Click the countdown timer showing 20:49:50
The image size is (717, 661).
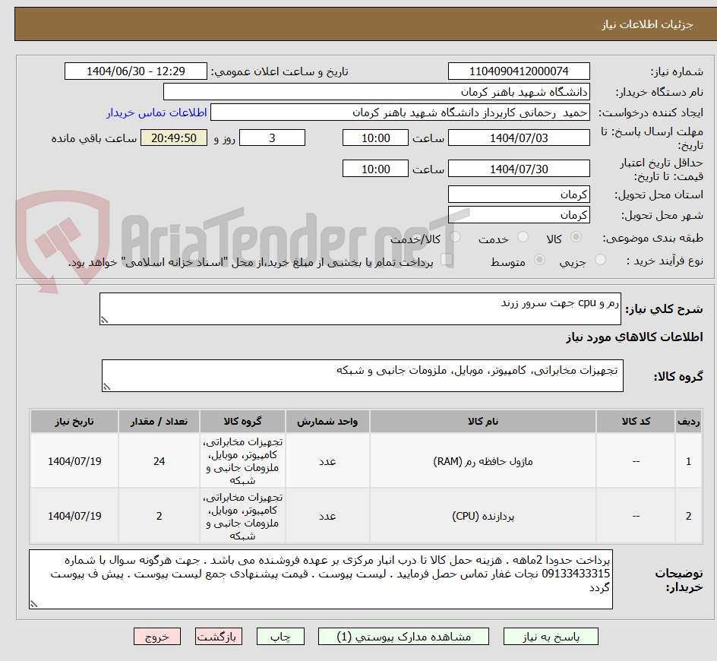(x=173, y=138)
